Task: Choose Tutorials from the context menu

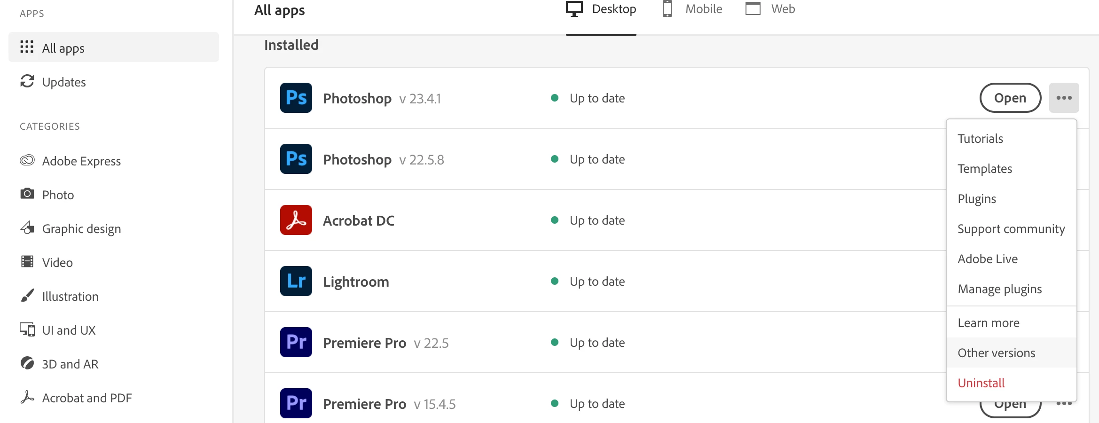Action: click(1011, 139)
